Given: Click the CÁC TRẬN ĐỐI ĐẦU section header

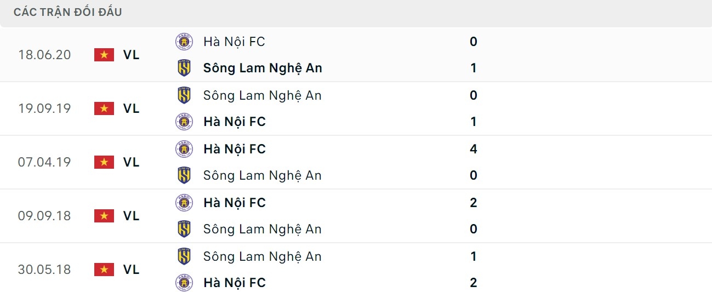Looking at the screenshot, I should (x=68, y=12).
